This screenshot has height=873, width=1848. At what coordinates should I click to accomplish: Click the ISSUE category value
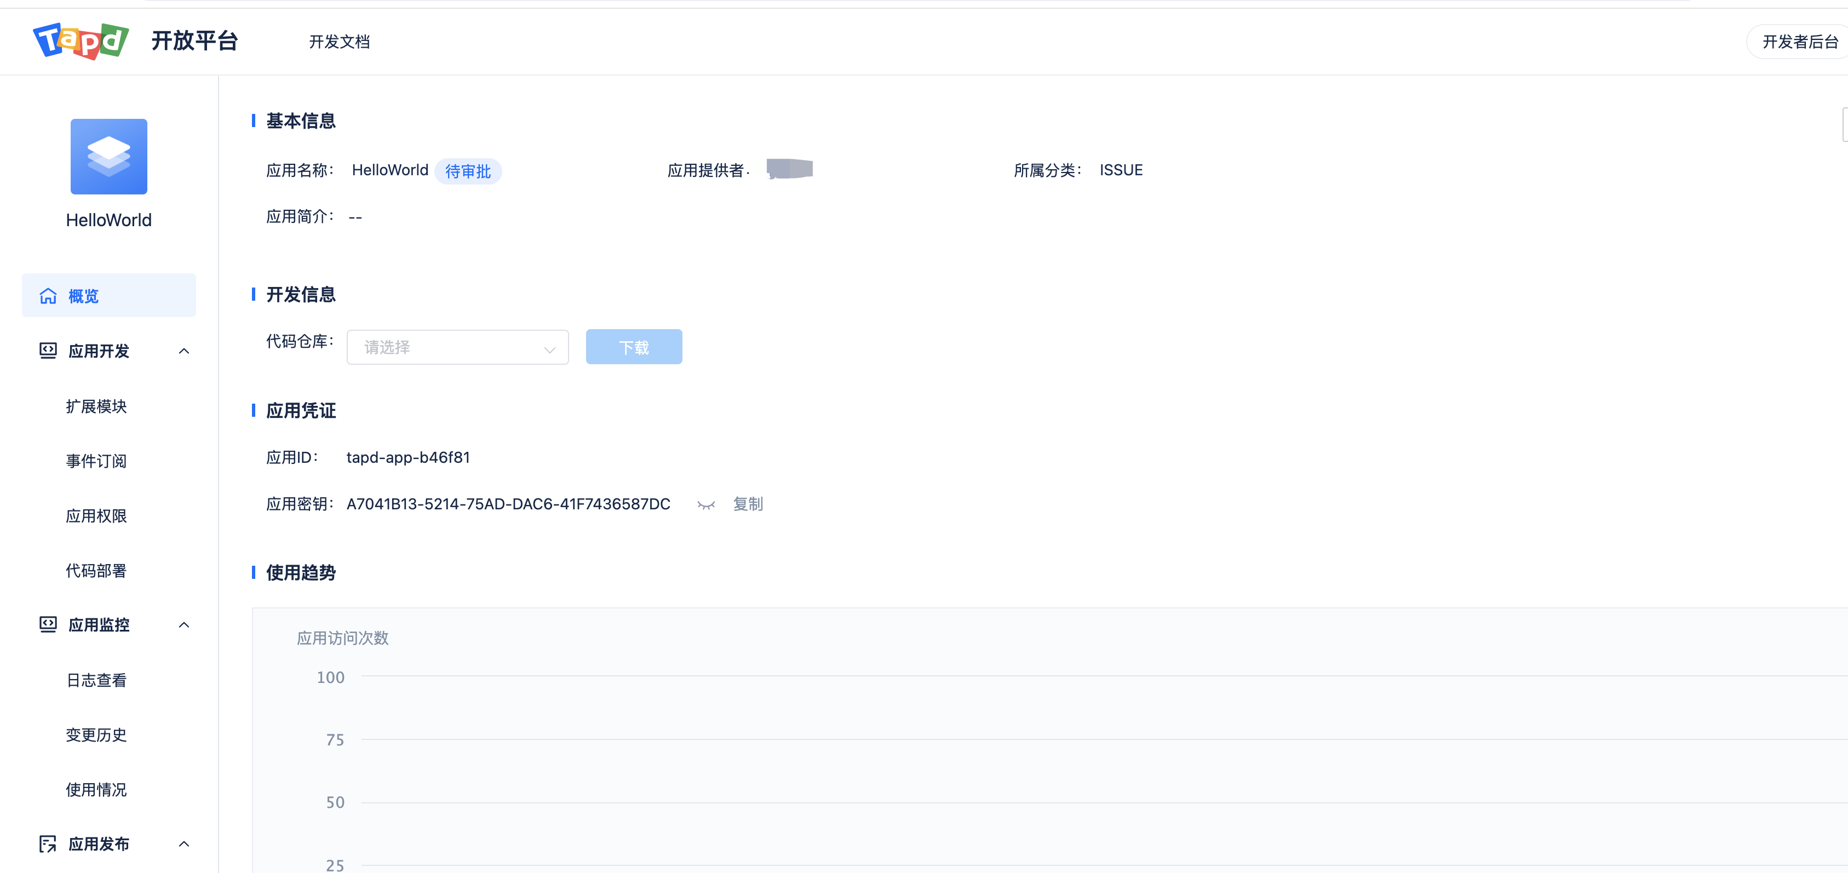coord(1121,170)
